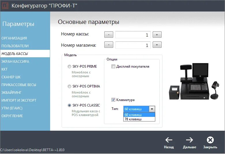Click the Основные параметры heading

[x=88, y=22]
